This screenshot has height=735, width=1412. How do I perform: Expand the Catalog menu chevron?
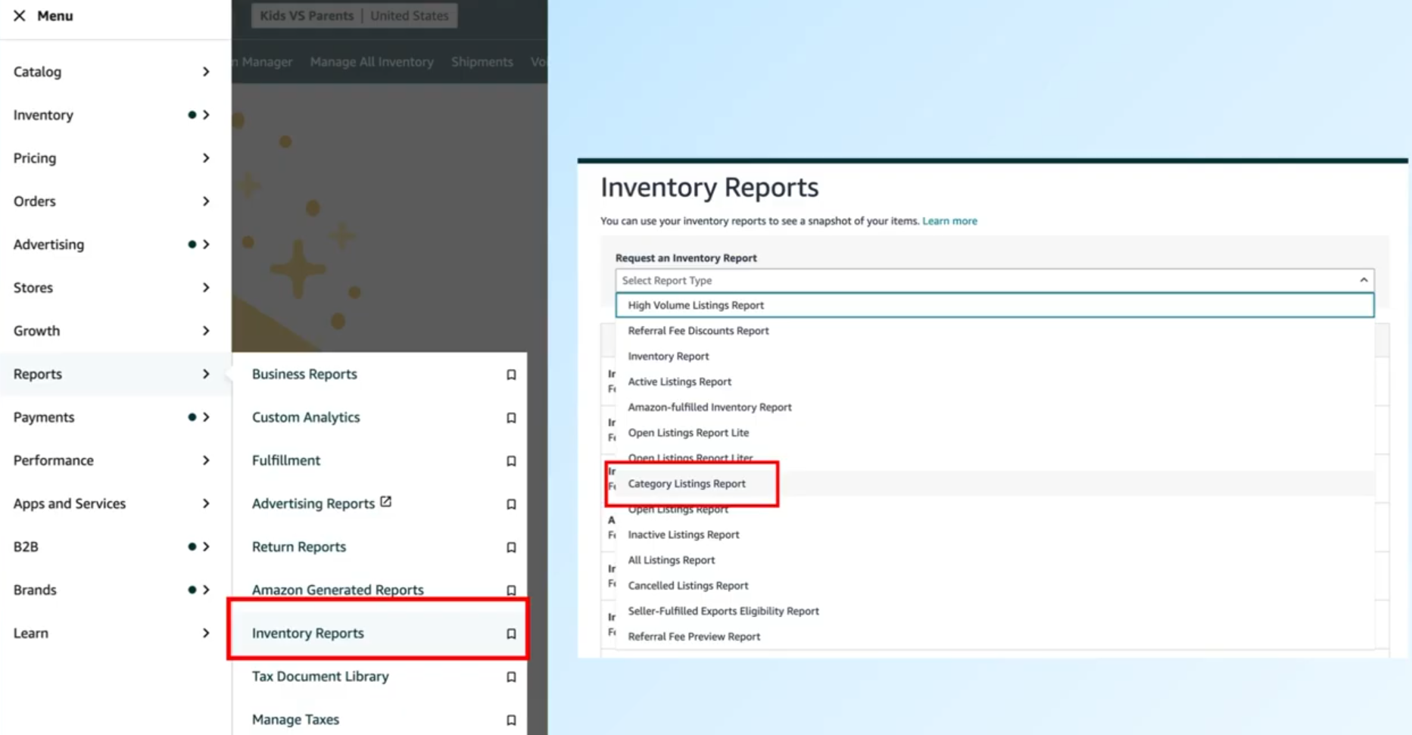[206, 72]
